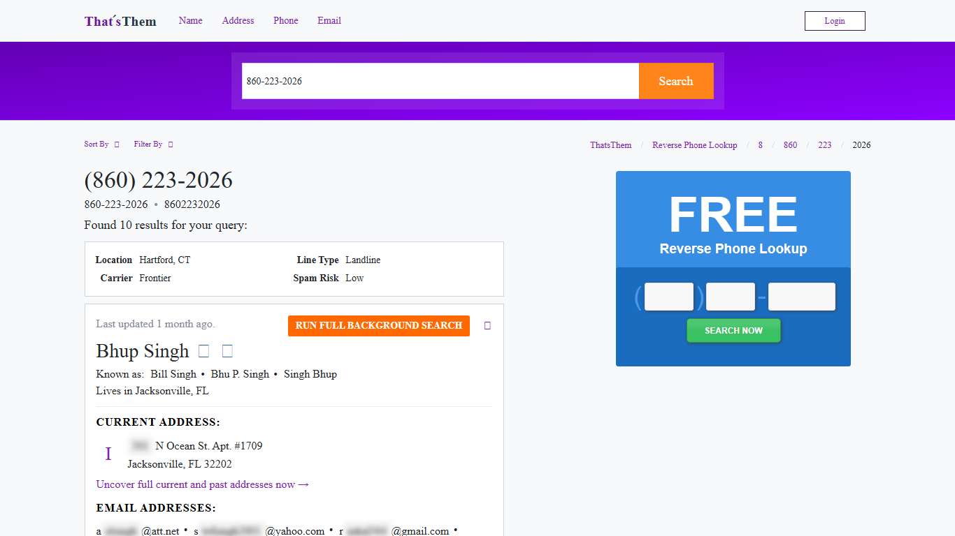
Task: Click the 860 breadcrumb link
Action: (790, 145)
